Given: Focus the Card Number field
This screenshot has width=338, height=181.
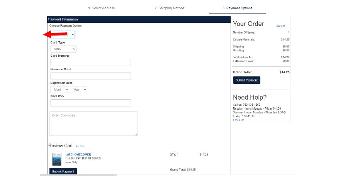Looking at the screenshot, I should tap(90, 63).
